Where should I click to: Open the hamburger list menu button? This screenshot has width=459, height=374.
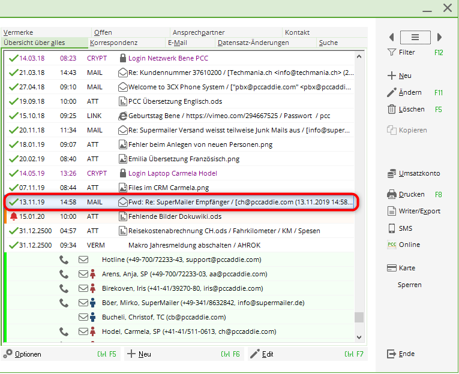[415, 37]
